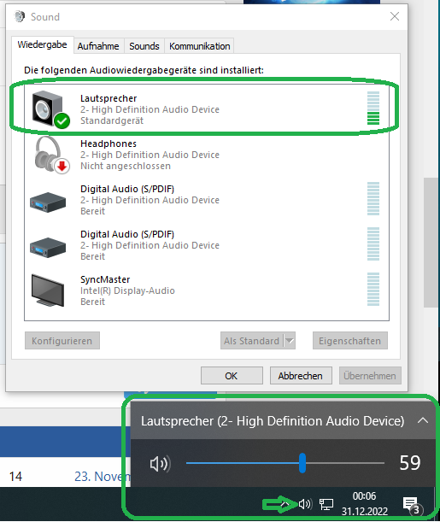Select the Headphones device icon
The height and width of the screenshot is (522, 440).
click(x=52, y=155)
